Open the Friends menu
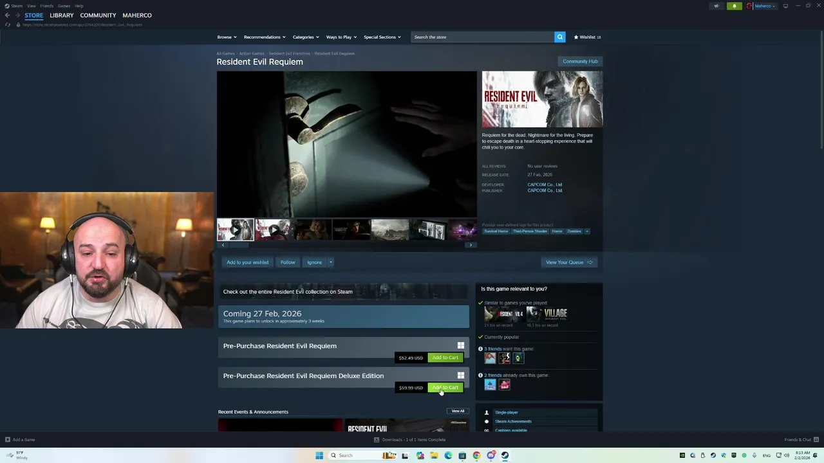 pyautogui.click(x=47, y=6)
